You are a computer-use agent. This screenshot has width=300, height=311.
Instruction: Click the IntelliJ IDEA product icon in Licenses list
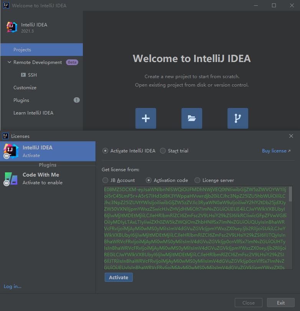11,151
